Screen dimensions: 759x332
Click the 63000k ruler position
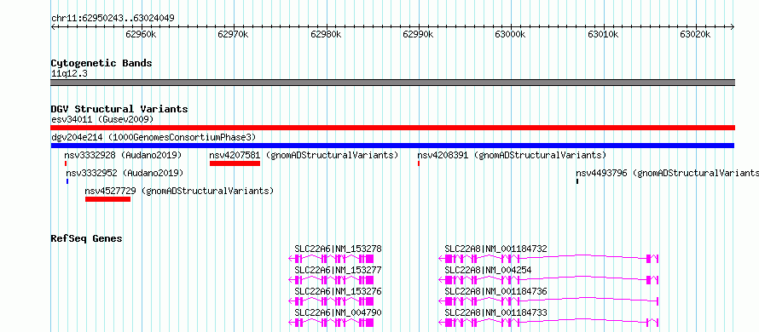511,34
